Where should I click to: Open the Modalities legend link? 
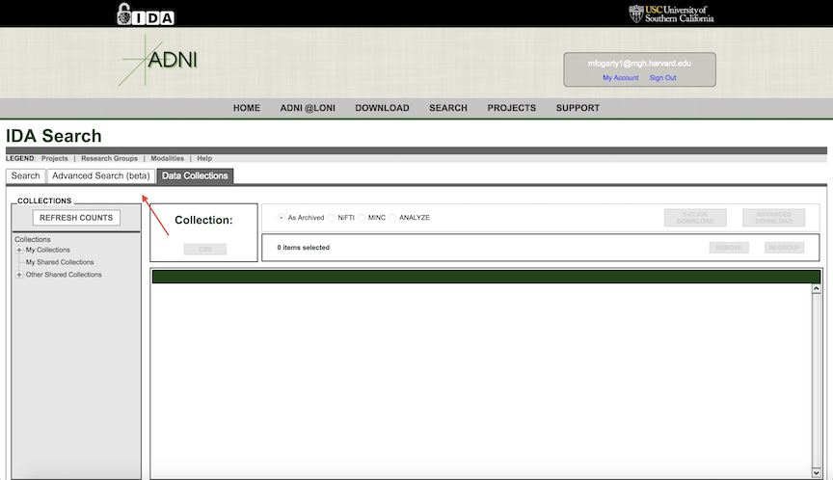pyautogui.click(x=167, y=158)
